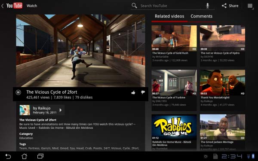Switch to the Comments tab
This screenshot has height=161, width=258.
tap(201, 16)
